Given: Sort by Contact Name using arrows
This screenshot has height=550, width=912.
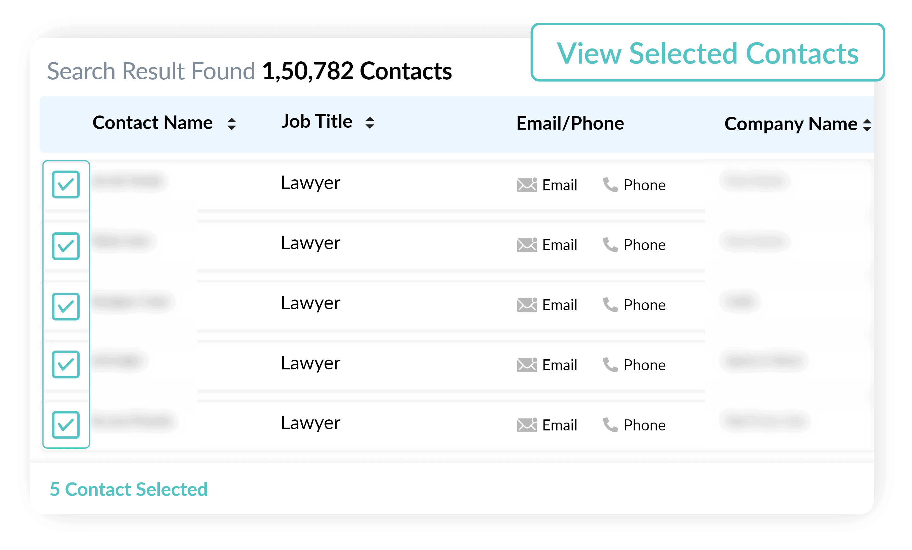Looking at the screenshot, I should point(232,124).
